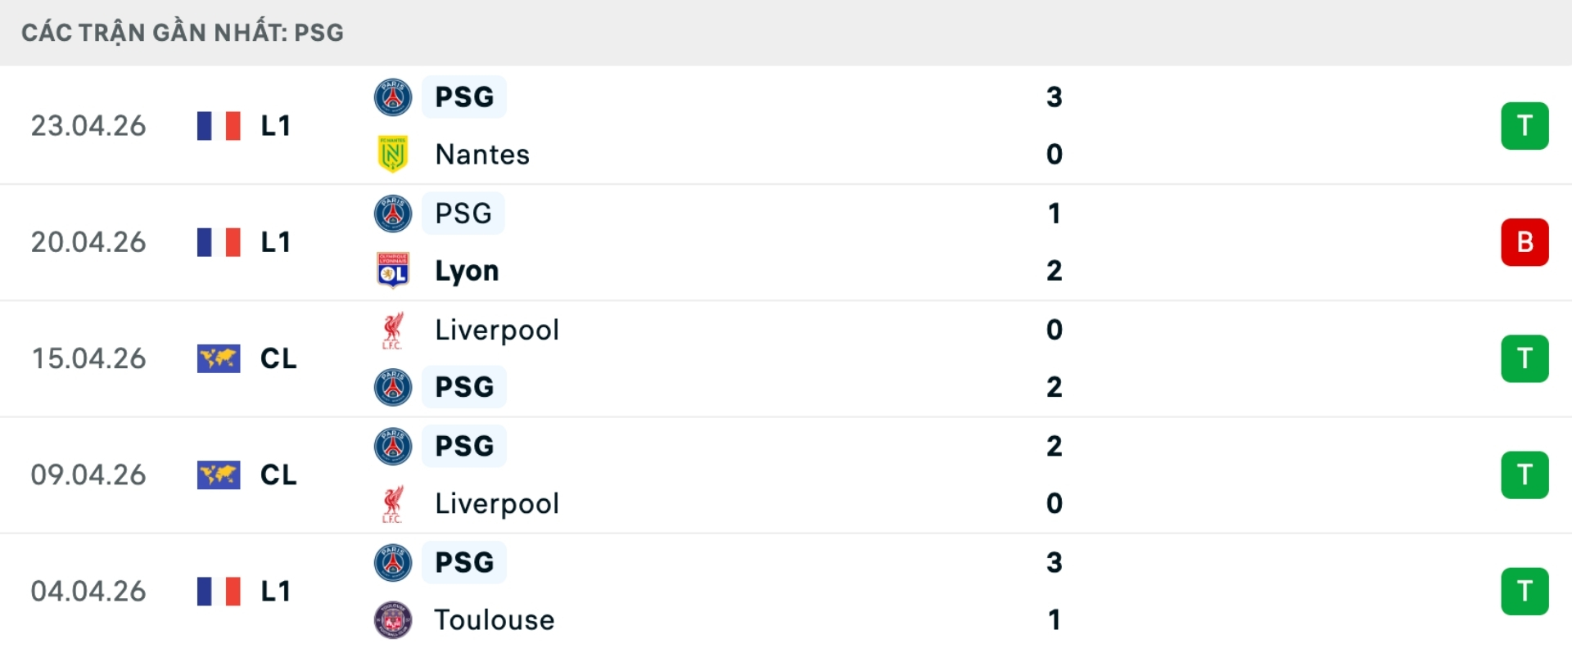This screenshot has width=1572, height=648.
Task: Click the Liverpool crest in the 15.04.26 match
Action: click(393, 330)
